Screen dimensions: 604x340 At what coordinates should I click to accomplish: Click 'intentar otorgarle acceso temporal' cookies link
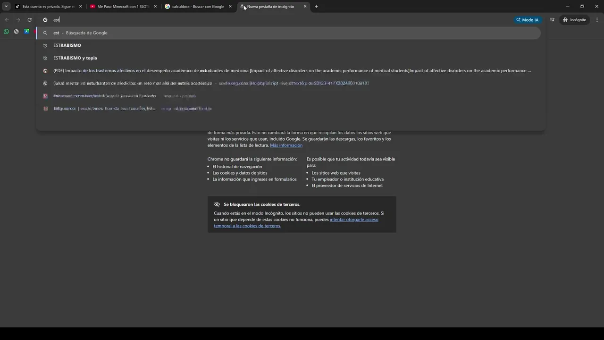click(x=296, y=222)
